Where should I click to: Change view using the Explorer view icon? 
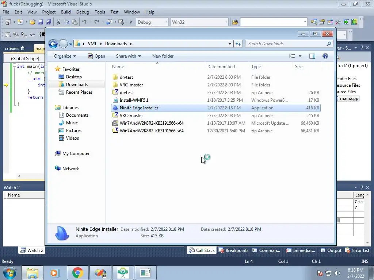point(292,56)
